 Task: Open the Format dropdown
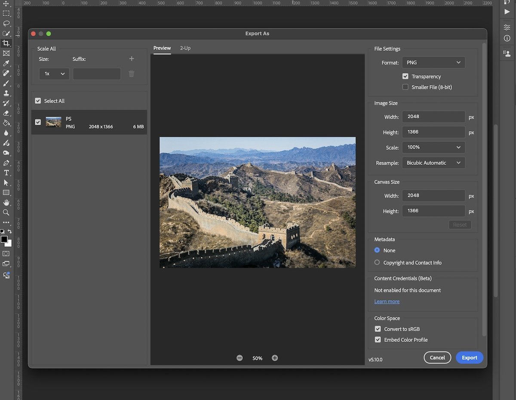[x=433, y=62]
